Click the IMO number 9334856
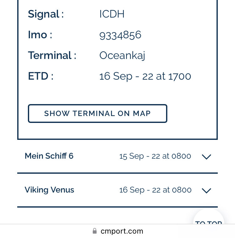This screenshot has width=235, height=238. (x=120, y=35)
